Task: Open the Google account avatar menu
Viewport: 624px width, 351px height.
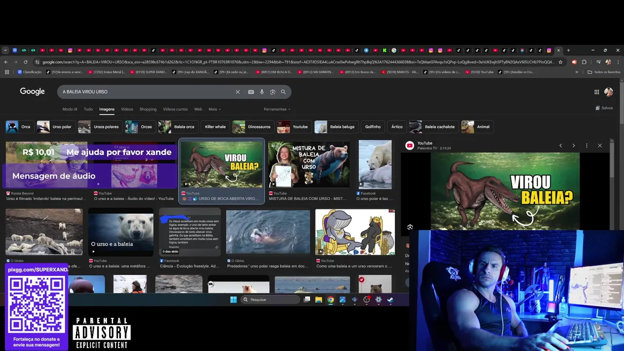Action: (608, 92)
